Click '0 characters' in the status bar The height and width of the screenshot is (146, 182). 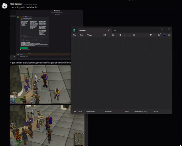pos(90,112)
